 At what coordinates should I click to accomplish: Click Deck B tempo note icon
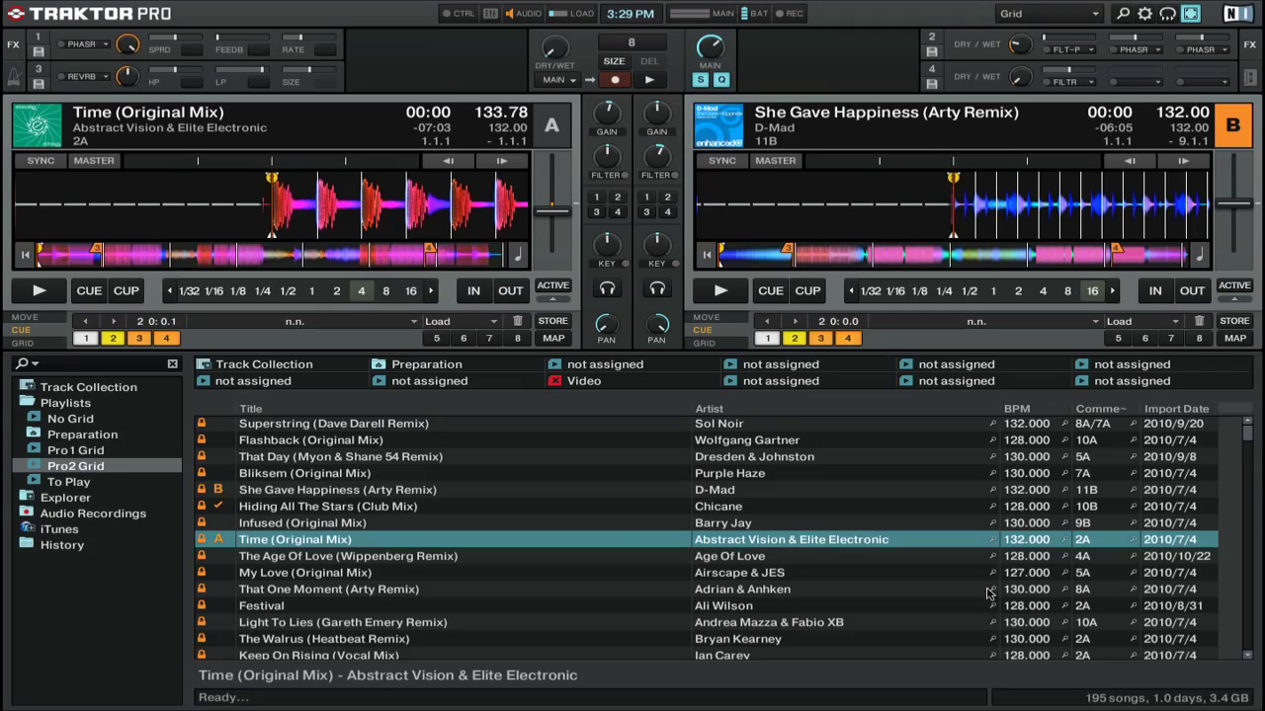1200,255
